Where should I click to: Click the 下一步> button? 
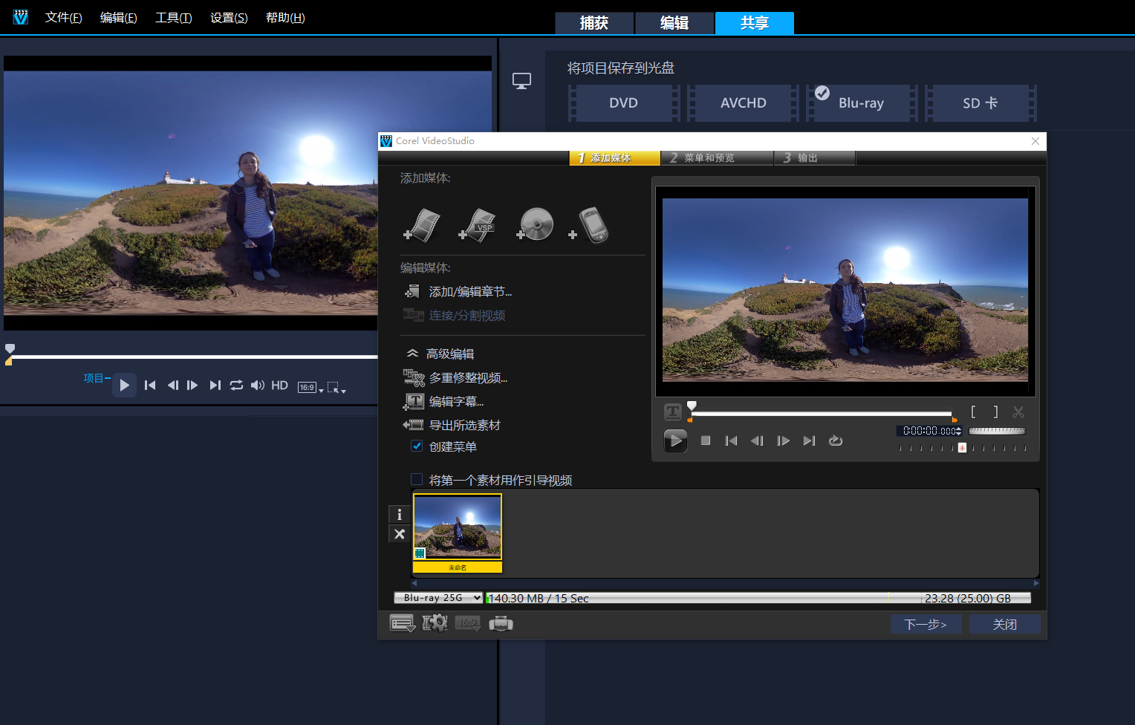(926, 624)
